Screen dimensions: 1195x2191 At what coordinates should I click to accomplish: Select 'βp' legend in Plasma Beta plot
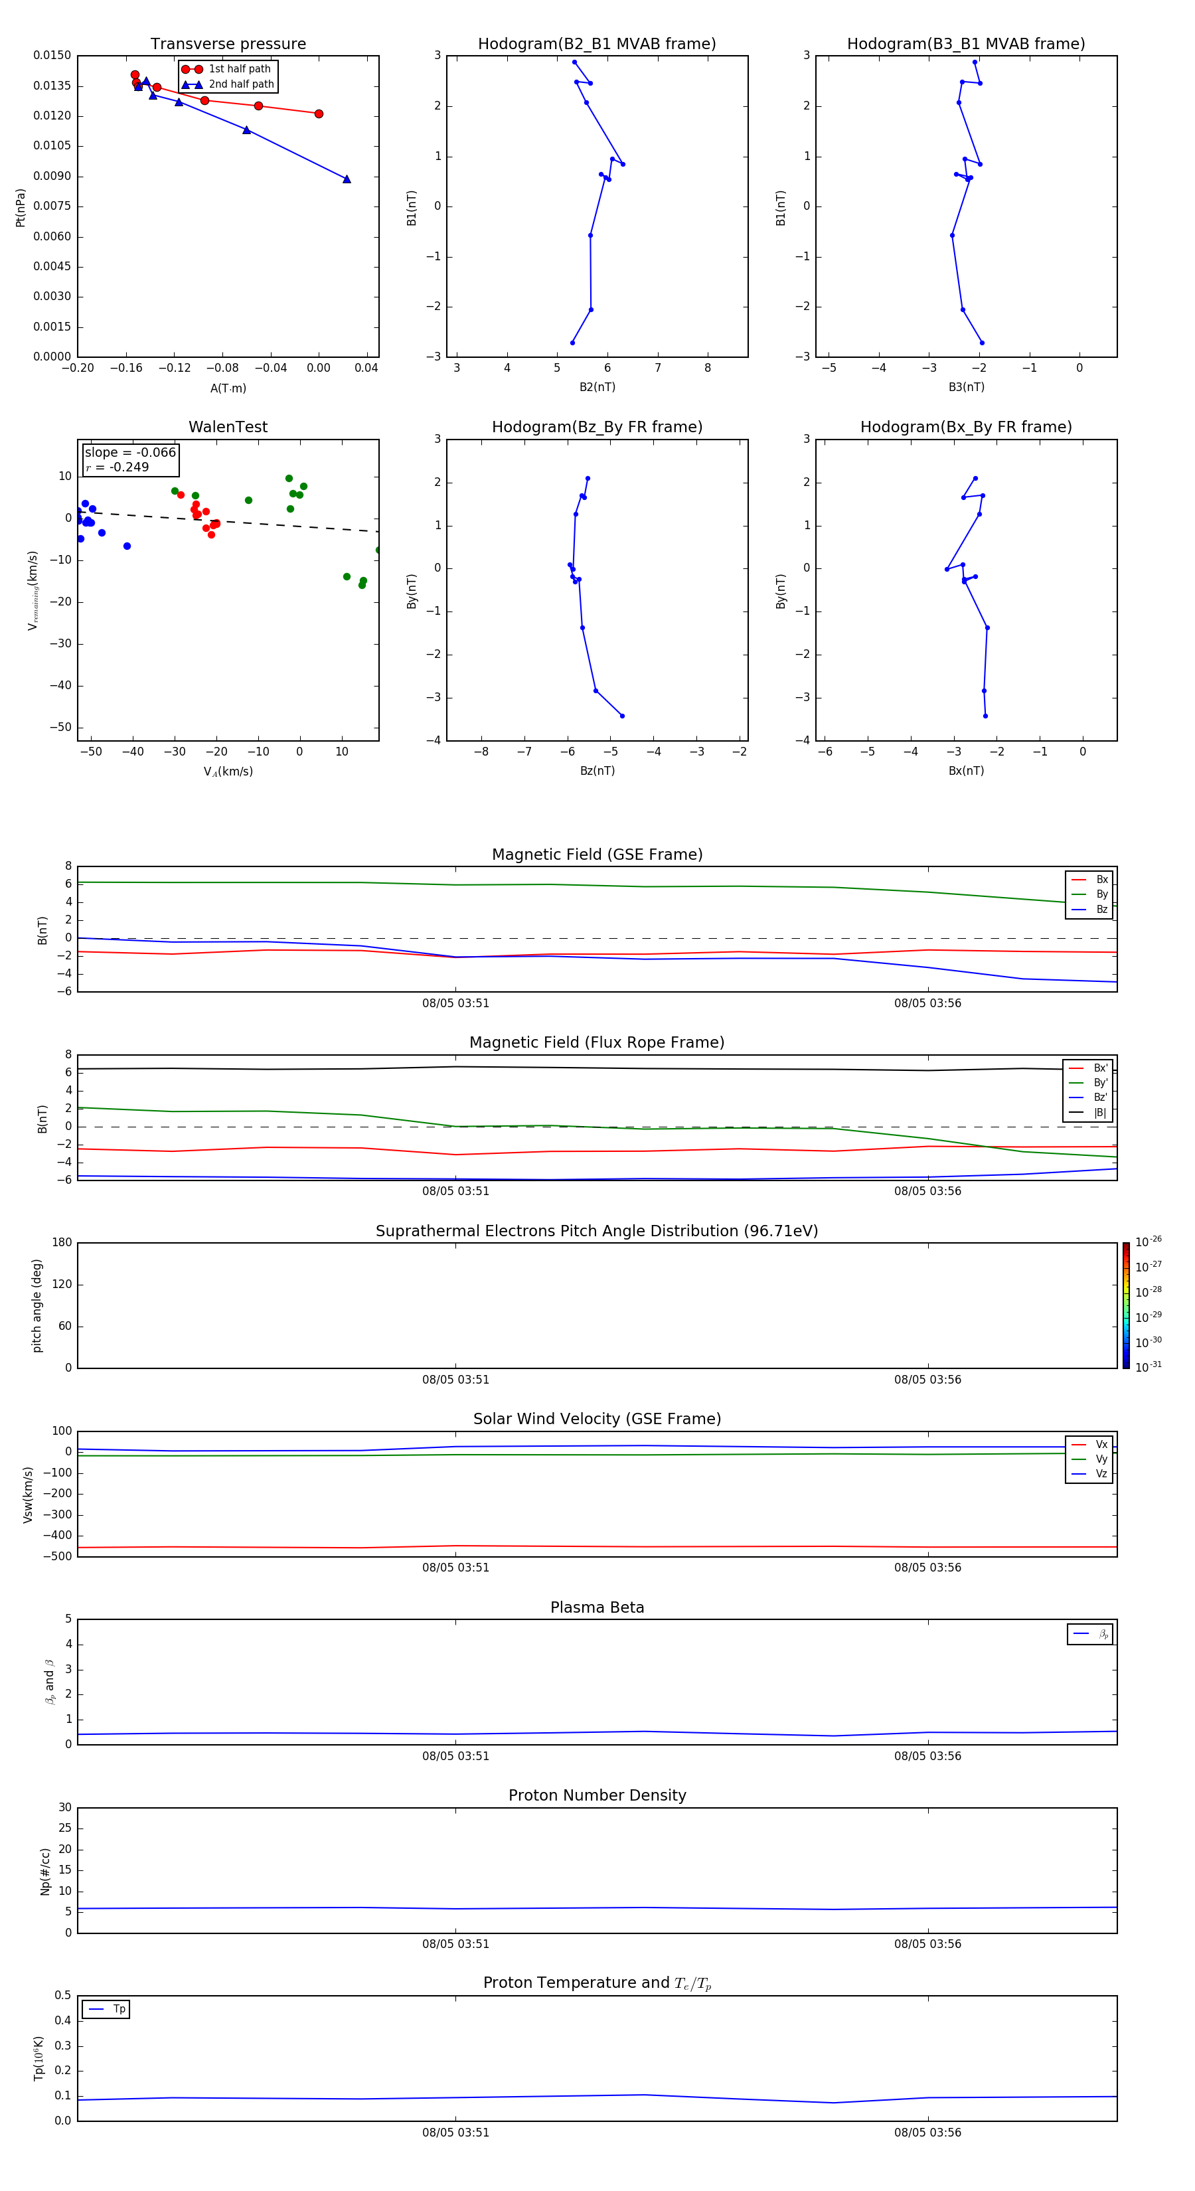tap(1090, 1634)
